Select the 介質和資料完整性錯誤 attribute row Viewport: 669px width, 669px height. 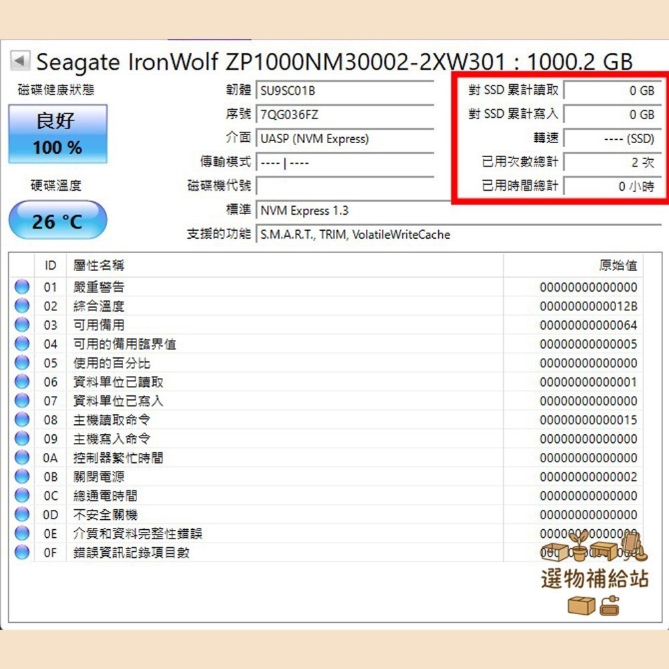coord(326,533)
